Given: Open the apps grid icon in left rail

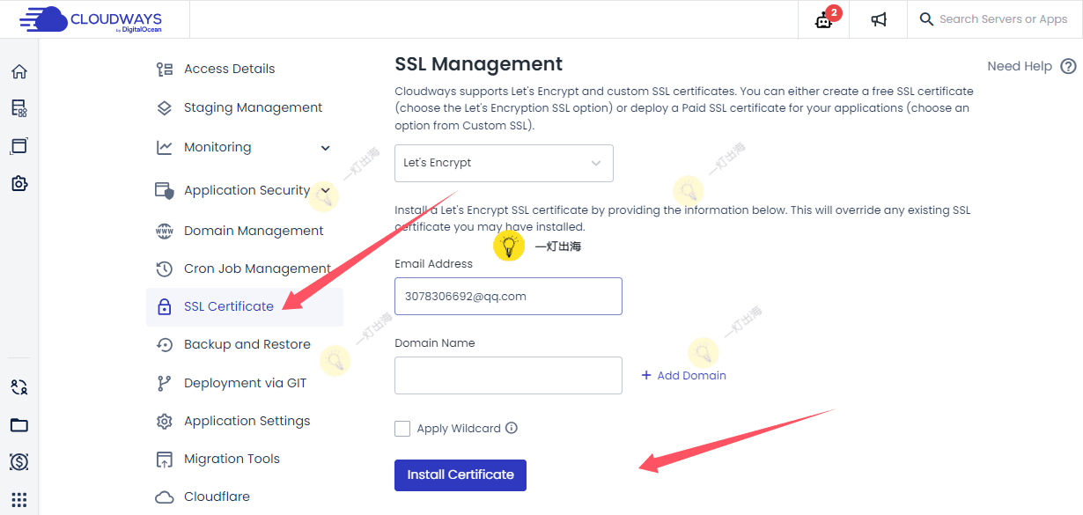Looking at the screenshot, I should point(18,499).
